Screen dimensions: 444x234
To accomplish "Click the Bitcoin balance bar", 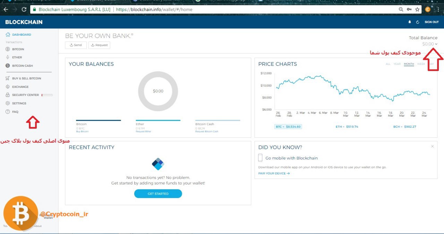I will [99, 120].
